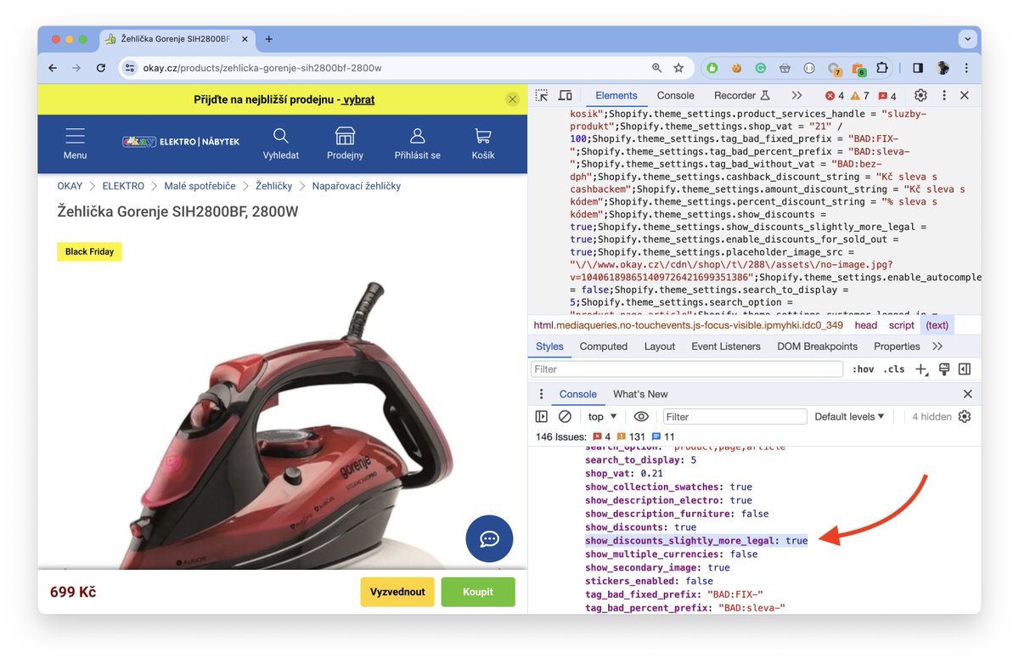
Task: Close the console drawer
Action: (x=967, y=394)
